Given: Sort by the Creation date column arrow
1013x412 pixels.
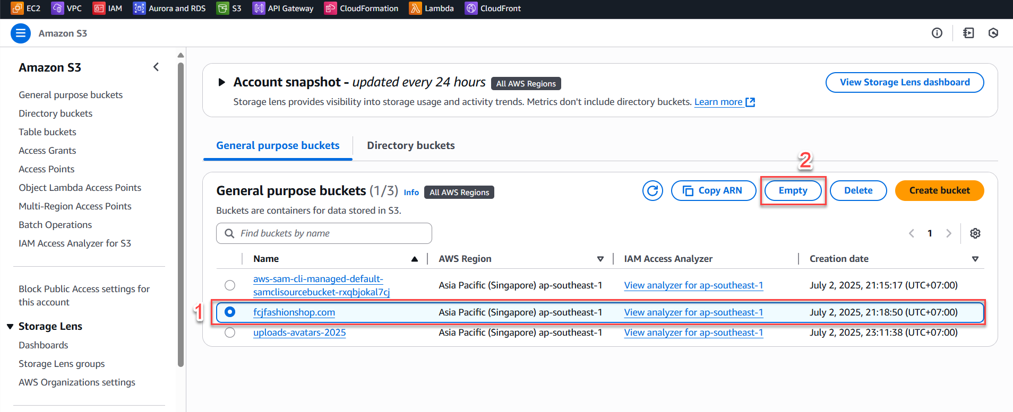Looking at the screenshot, I should (975, 259).
